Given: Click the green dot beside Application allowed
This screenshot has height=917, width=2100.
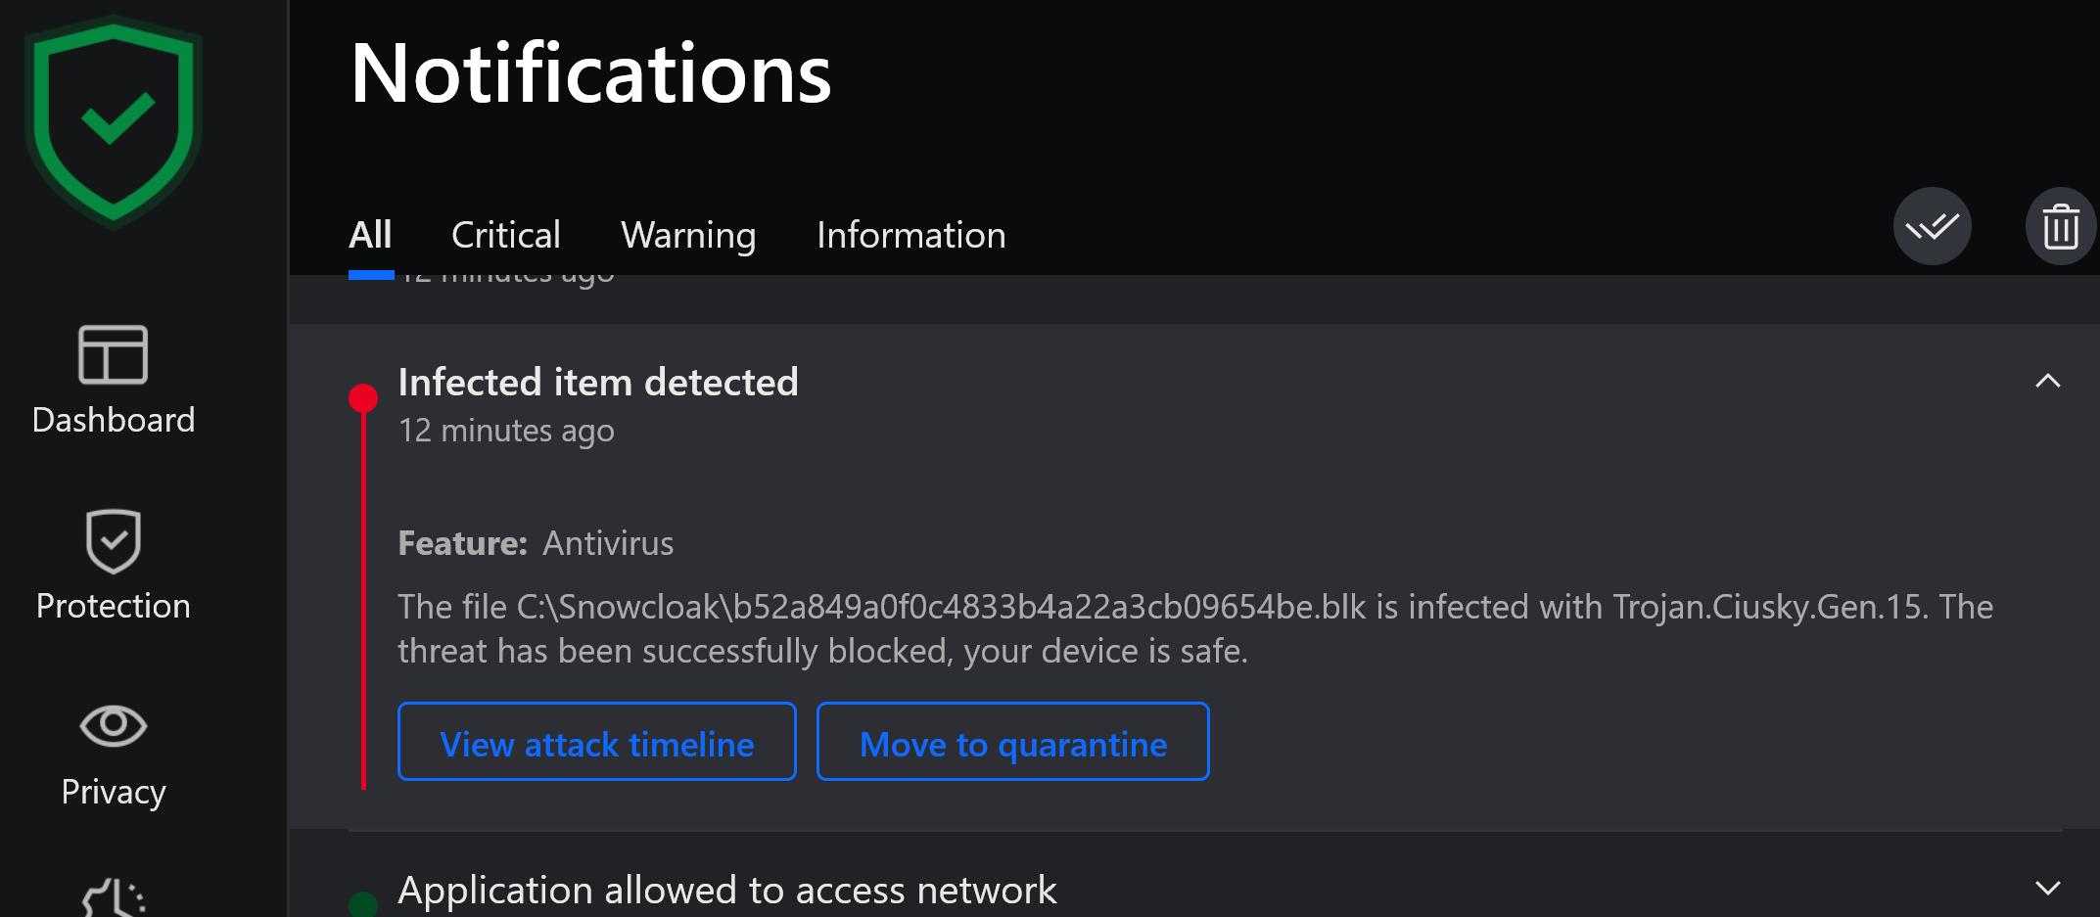Looking at the screenshot, I should (x=363, y=903).
